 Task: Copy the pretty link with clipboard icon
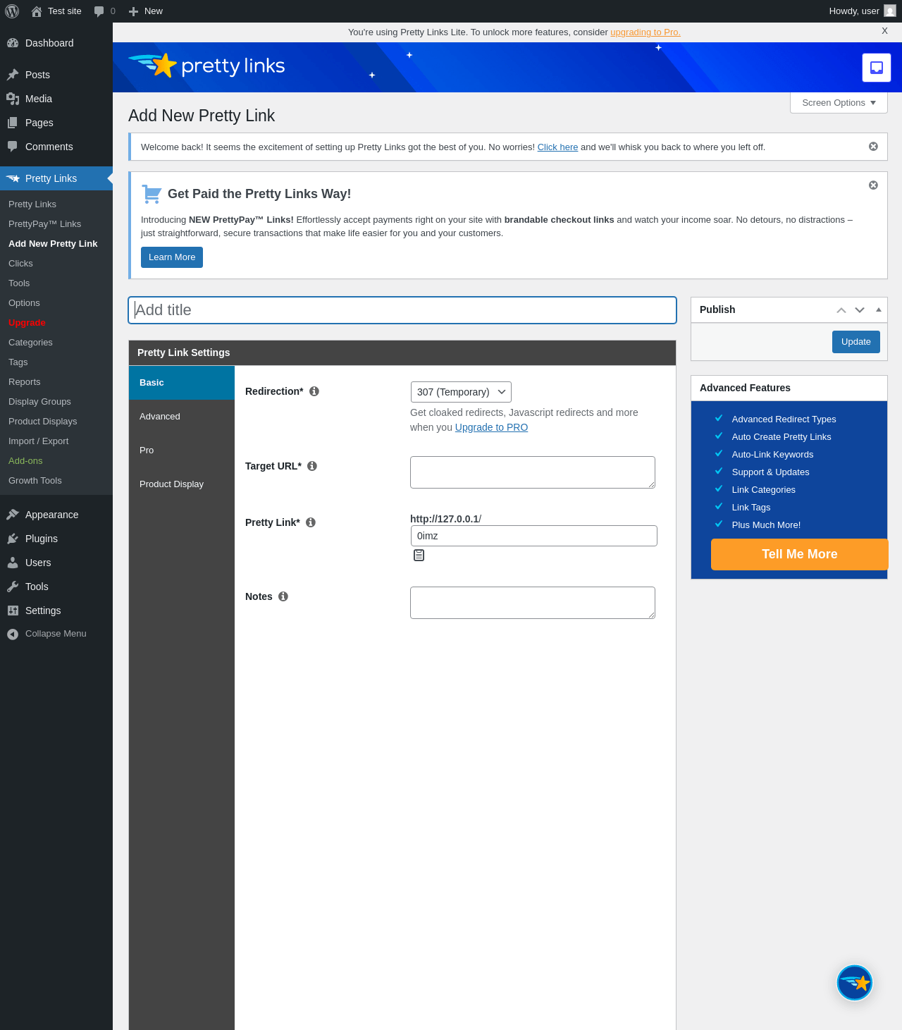point(419,556)
